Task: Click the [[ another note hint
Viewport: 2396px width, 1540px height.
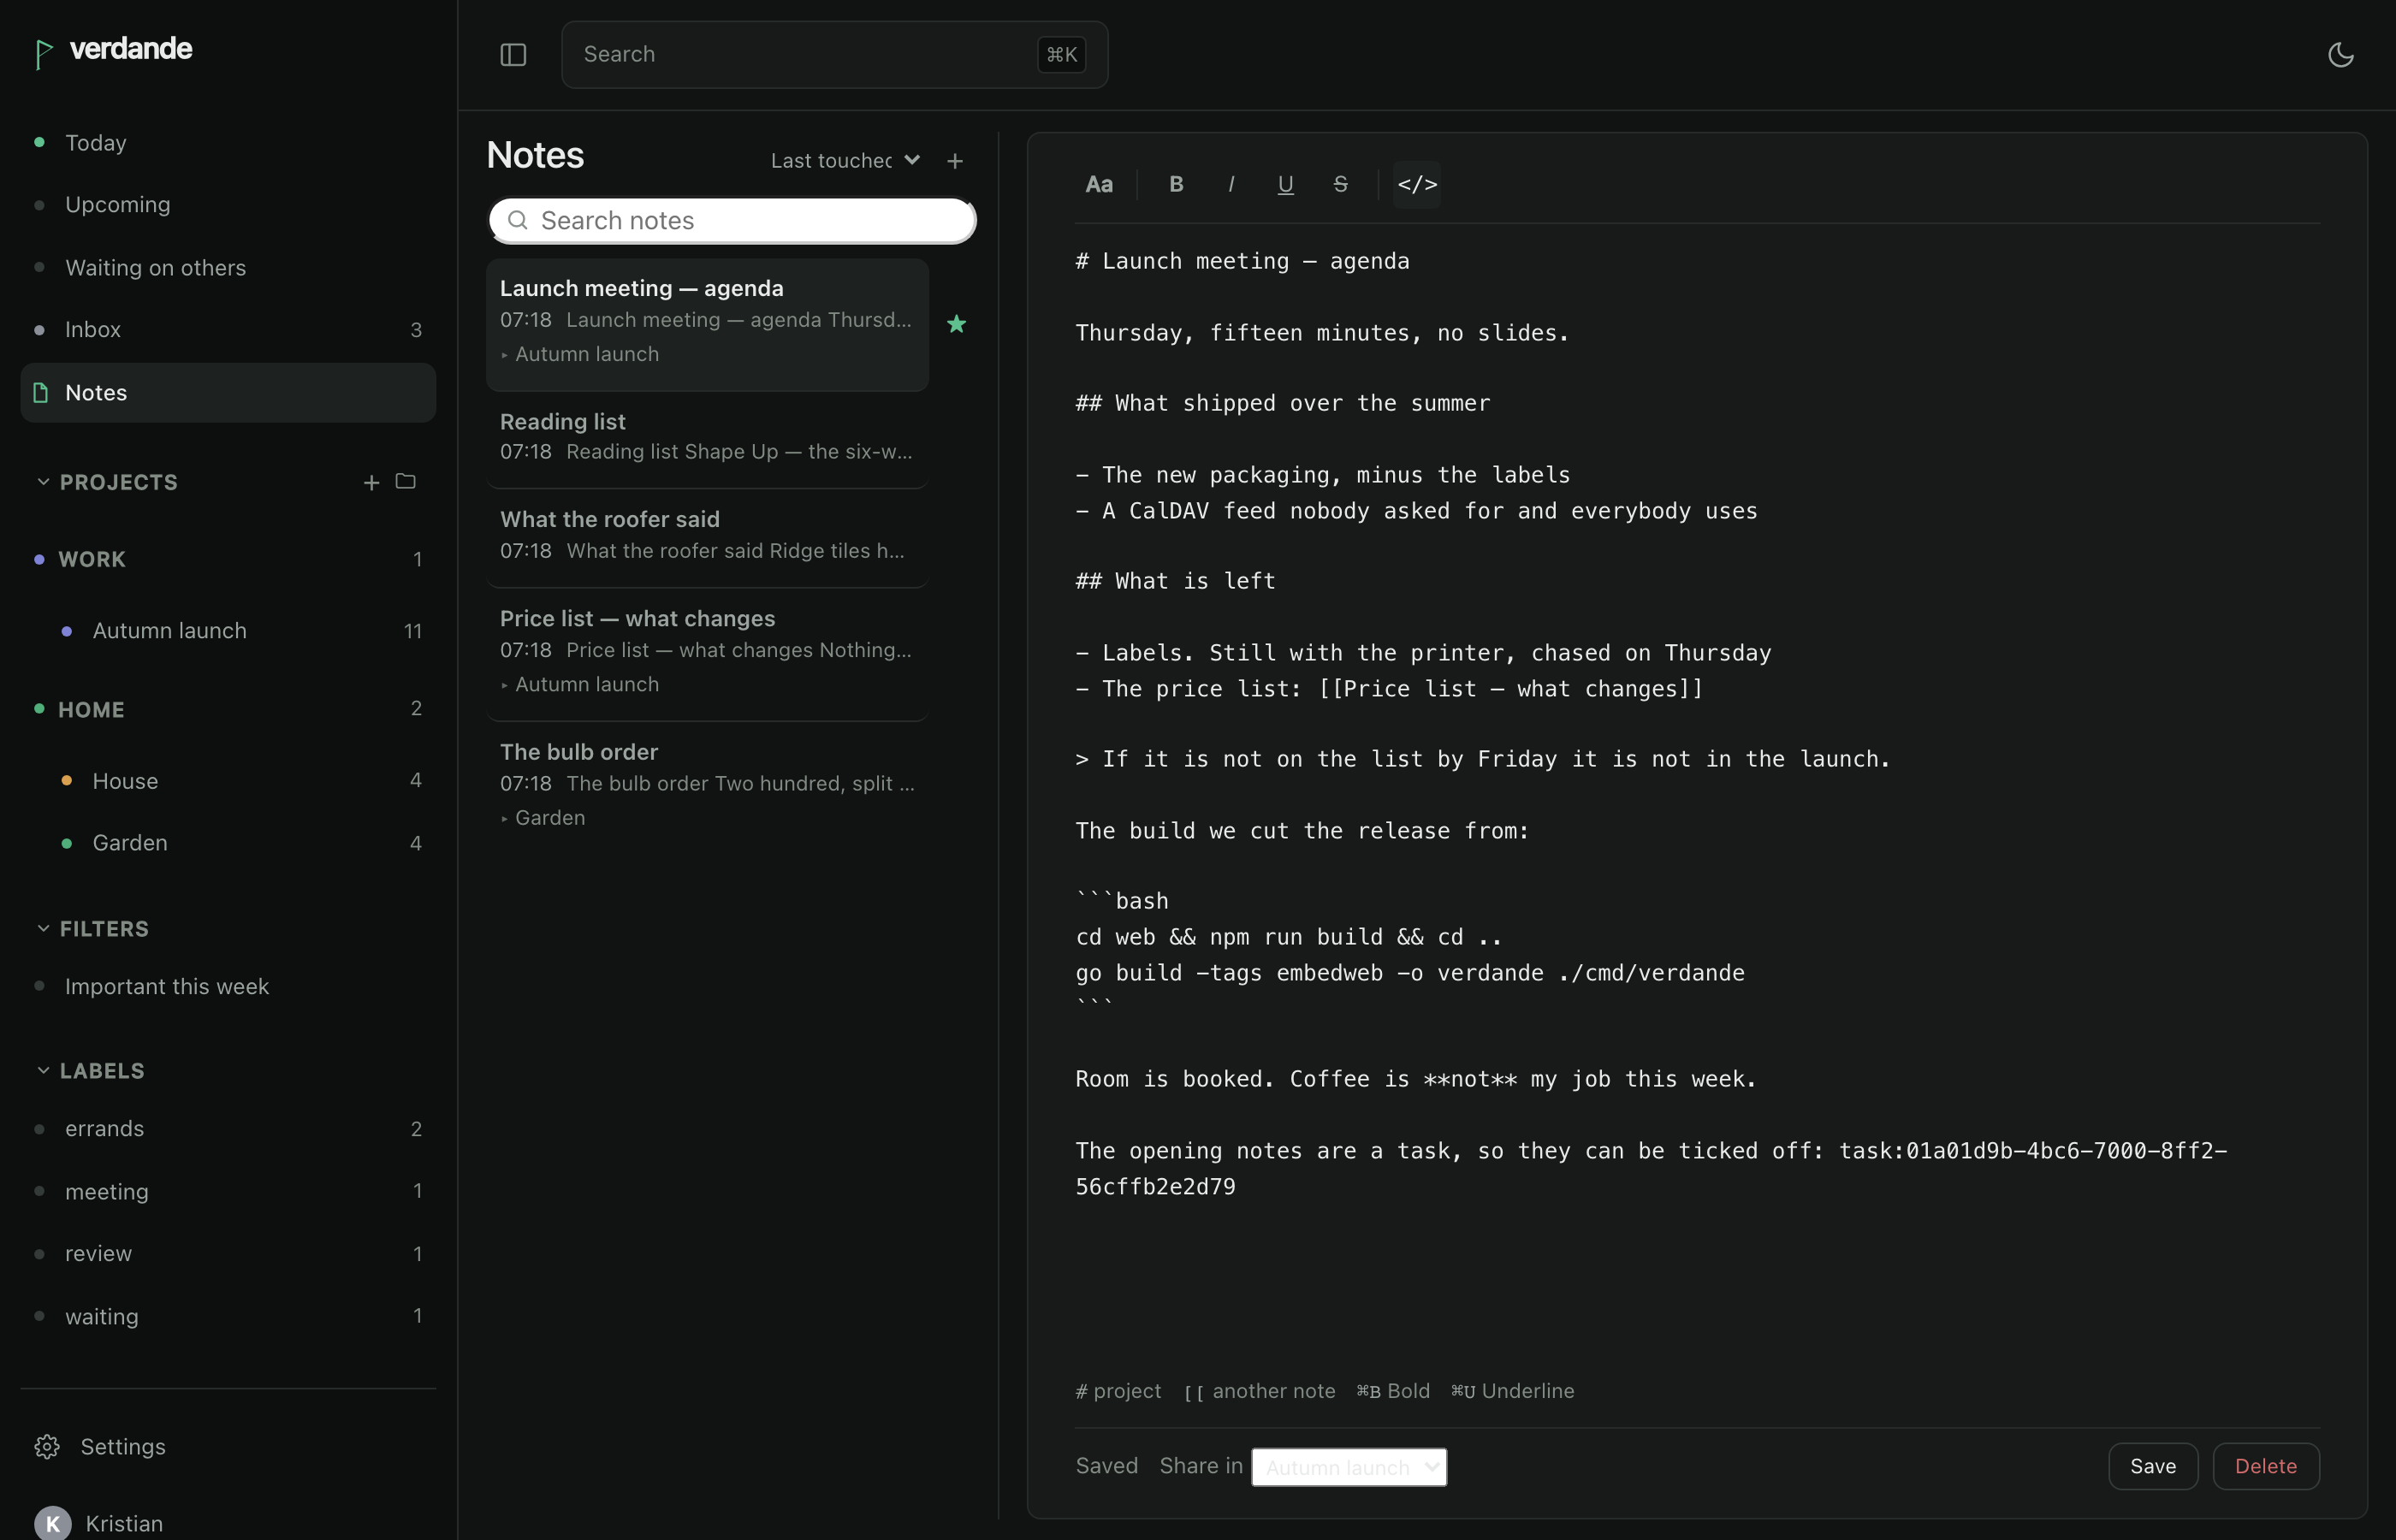Action: (x=1260, y=1391)
